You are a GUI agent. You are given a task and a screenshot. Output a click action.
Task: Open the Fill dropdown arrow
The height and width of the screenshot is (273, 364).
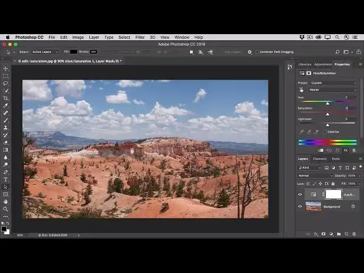point(359,184)
